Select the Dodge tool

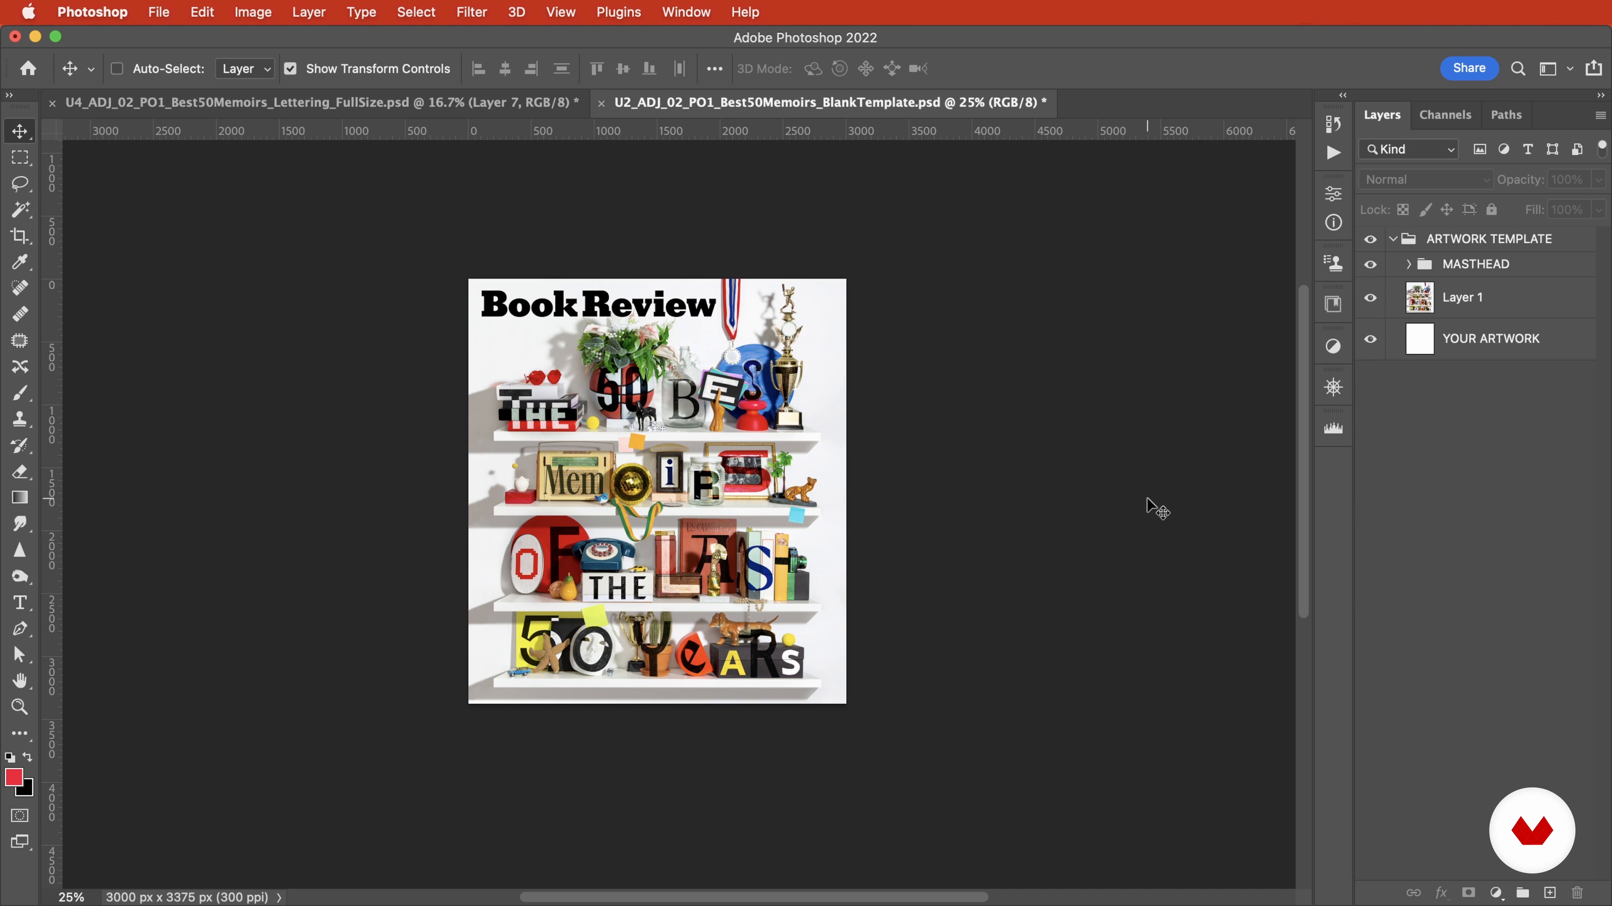pyautogui.click(x=19, y=576)
